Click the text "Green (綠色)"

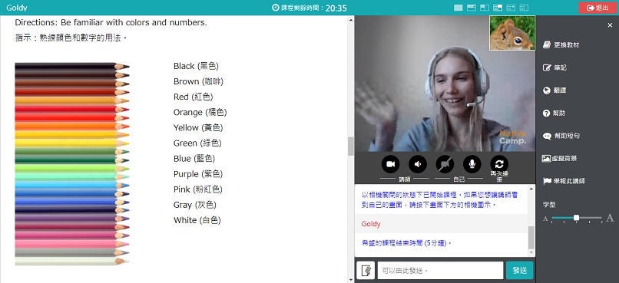point(197,143)
